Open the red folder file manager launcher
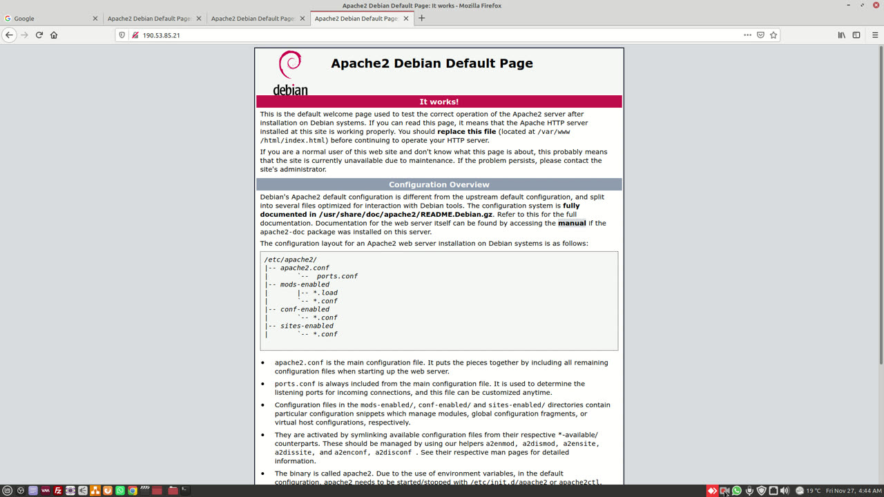Image resolution: width=884 pixels, height=497 pixels. (x=173, y=491)
